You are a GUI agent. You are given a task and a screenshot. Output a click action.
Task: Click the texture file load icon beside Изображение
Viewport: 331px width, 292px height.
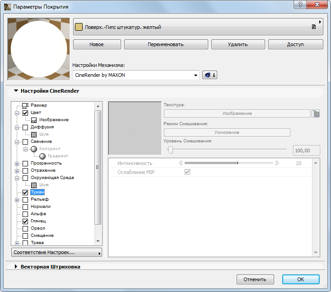point(316,113)
